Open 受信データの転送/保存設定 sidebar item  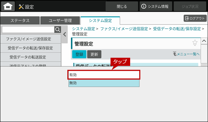(x=31, y=48)
